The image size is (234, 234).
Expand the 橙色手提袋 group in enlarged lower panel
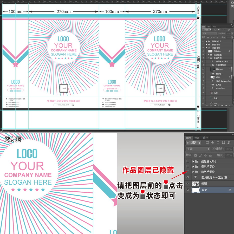pyautogui.click(x=193, y=167)
